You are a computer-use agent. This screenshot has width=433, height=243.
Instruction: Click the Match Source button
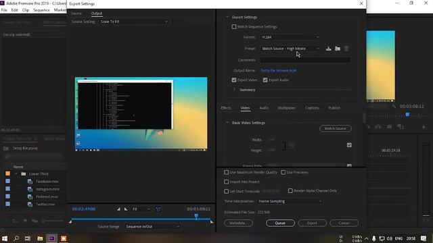336,129
